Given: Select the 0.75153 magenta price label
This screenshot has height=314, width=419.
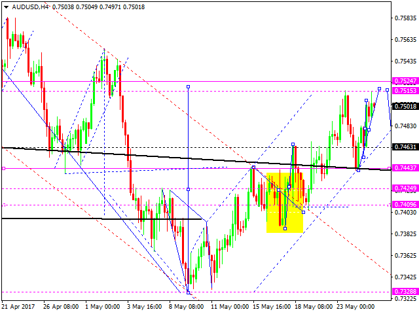Looking at the screenshot, I should [x=405, y=91].
